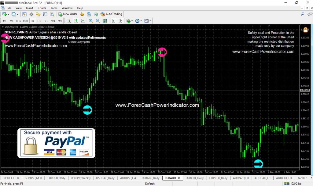The image size is (313, 186).
Task: Expand the New Chart dropdown arrow
Action: click(x=8, y=14)
